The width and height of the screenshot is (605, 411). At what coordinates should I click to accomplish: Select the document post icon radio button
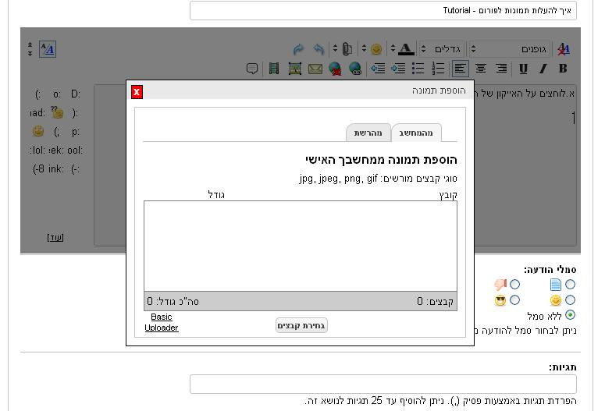(x=570, y=285)
